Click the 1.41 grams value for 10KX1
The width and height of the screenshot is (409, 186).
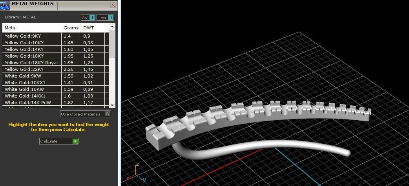click(68, 83)
